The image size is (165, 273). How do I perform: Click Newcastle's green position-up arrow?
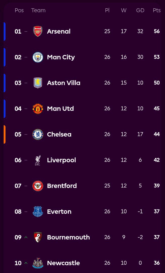[26, 263]
